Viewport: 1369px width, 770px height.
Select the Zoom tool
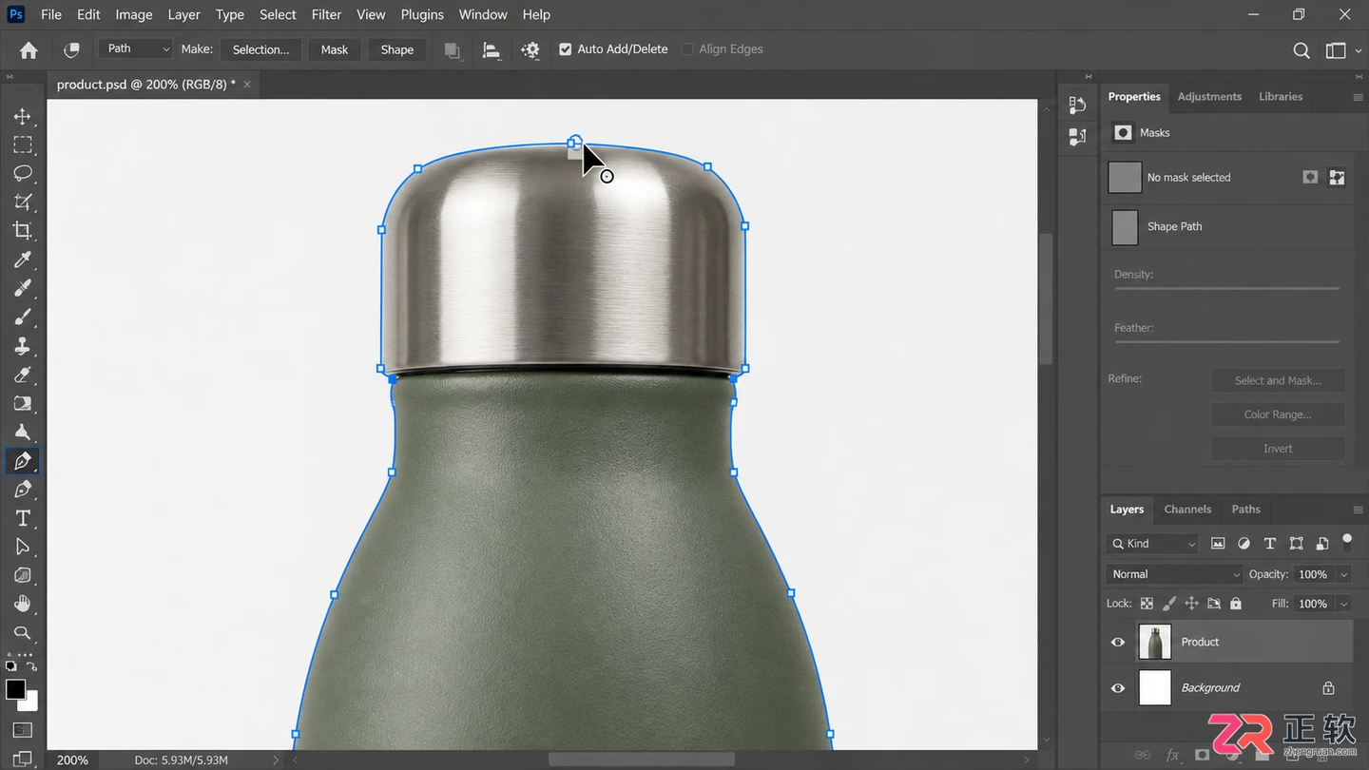(x=22, y=633)
